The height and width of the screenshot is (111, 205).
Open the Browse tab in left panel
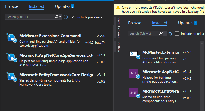pyautogui.click(x=12, y=6)
